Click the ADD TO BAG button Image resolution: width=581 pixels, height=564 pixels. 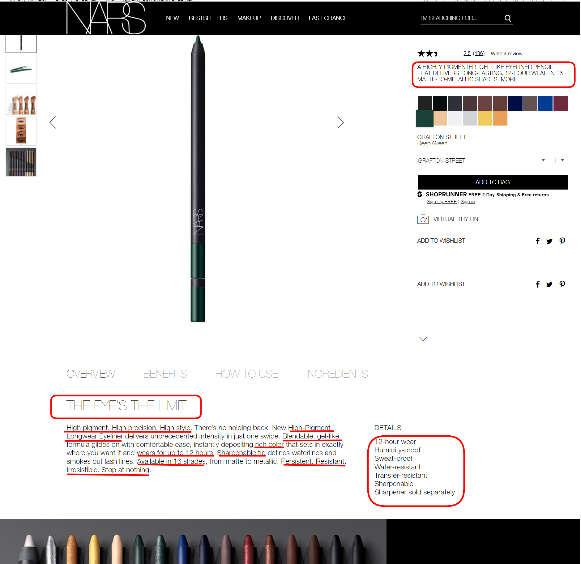[493, 182]
